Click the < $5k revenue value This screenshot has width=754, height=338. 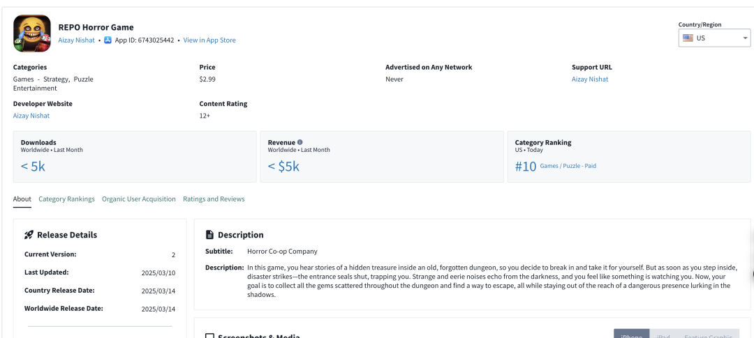pyautogui.click(x=283, y=167)
